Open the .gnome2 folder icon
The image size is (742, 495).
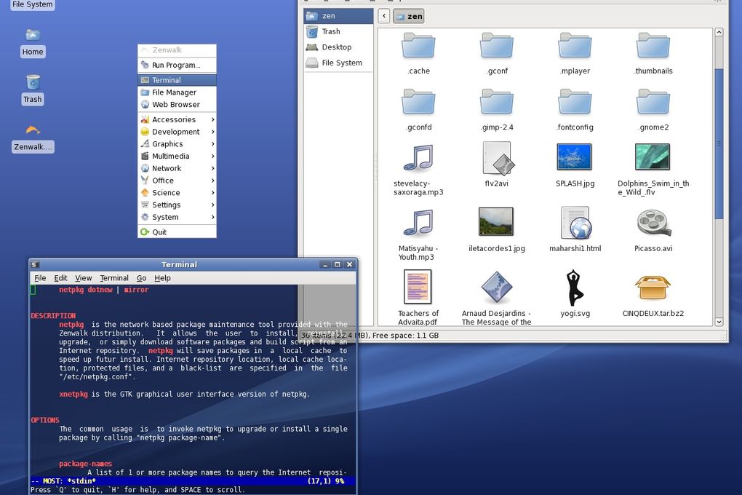click(653, 102)
